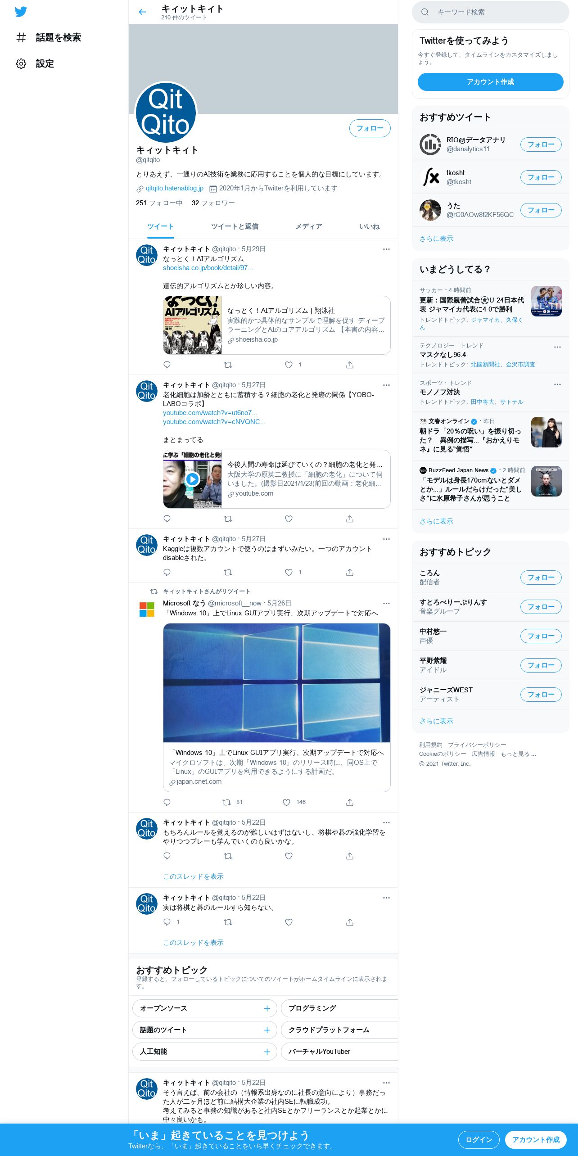The height and width of the screenshot is (1156, 578).
Task: Open the Qit Qito profile avatar
Action: click(166, 113)
